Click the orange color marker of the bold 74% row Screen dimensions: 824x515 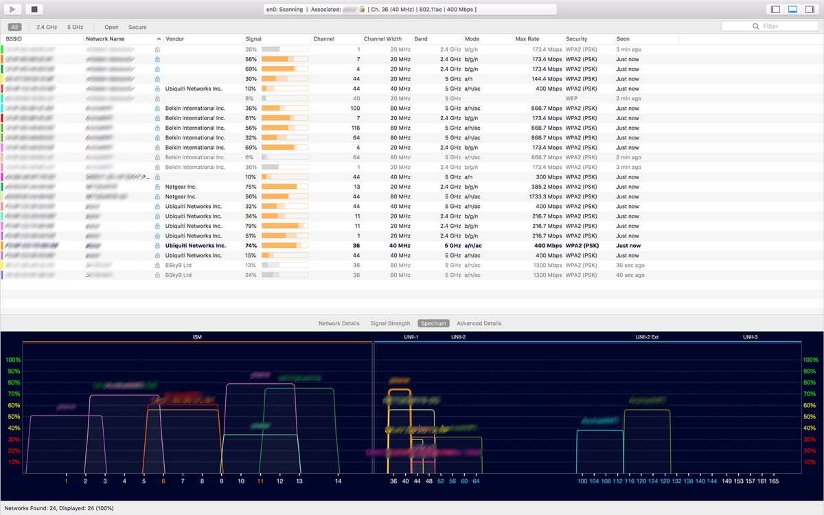(3, 246)
